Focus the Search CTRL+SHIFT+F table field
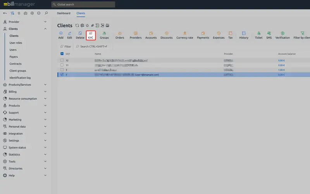 (x=93, y=47)
